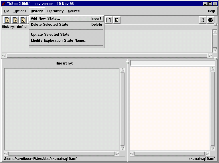Click the red X window-menu icon in title bar
Screen dimensions: 219x163
coord(3,4)
